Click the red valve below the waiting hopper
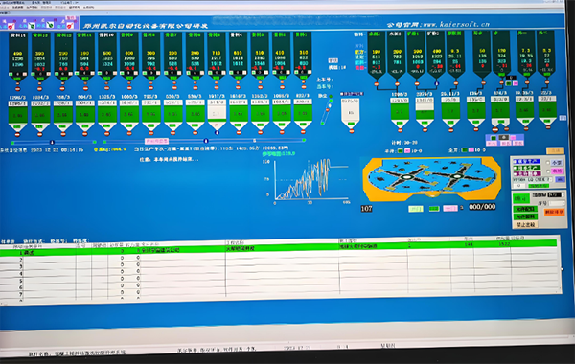 (352, 131)
